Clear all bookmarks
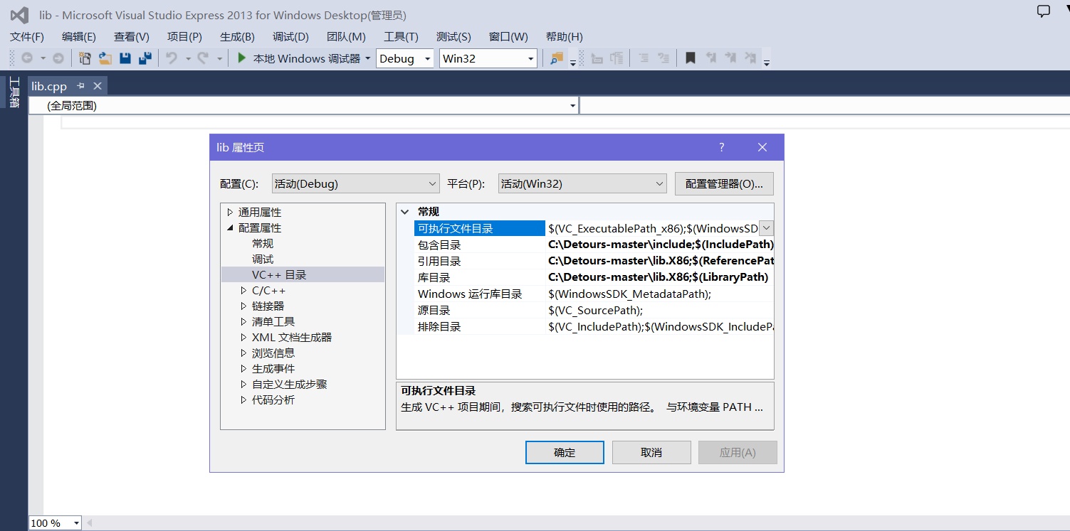The image size is (1070, 531). (749, 58)
